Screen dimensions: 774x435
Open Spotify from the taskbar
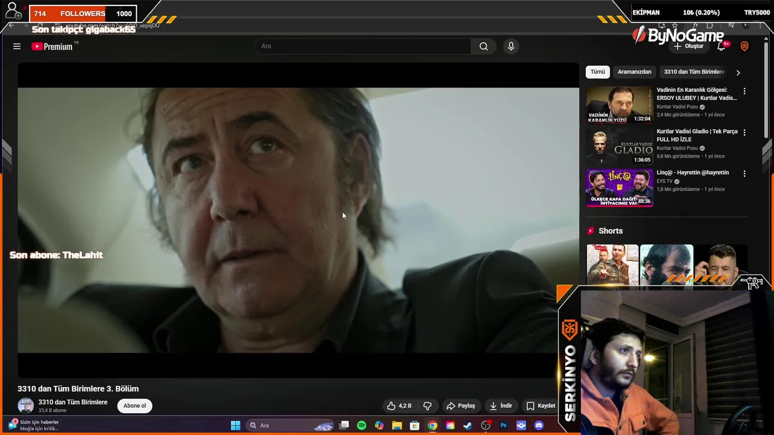pyautogui.click(x=362, y=425)
